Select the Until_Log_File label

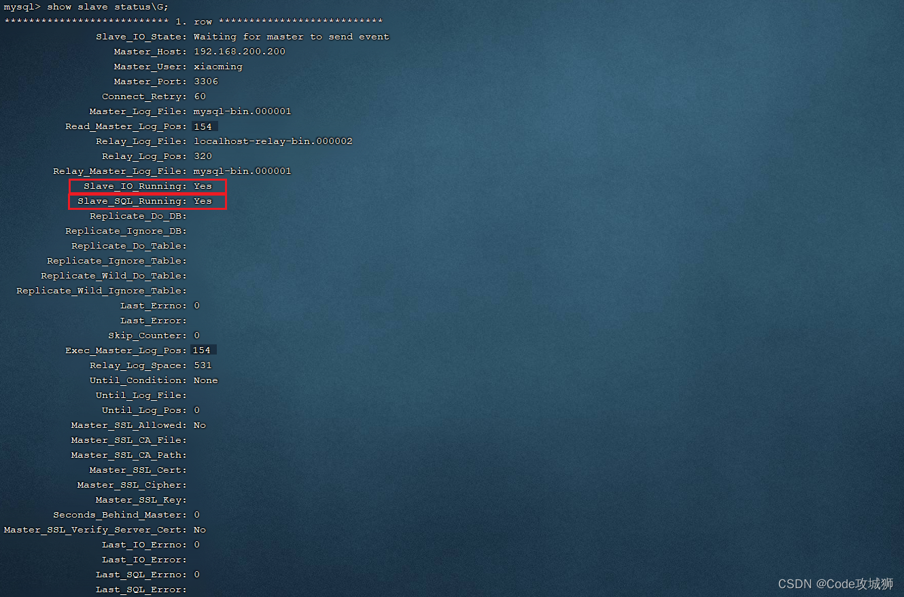click(141, 395)
